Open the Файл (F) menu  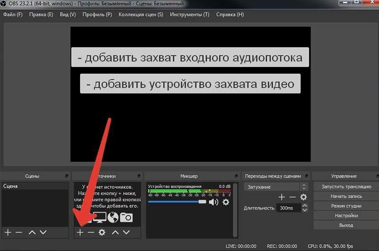click(x=13, y=14)
